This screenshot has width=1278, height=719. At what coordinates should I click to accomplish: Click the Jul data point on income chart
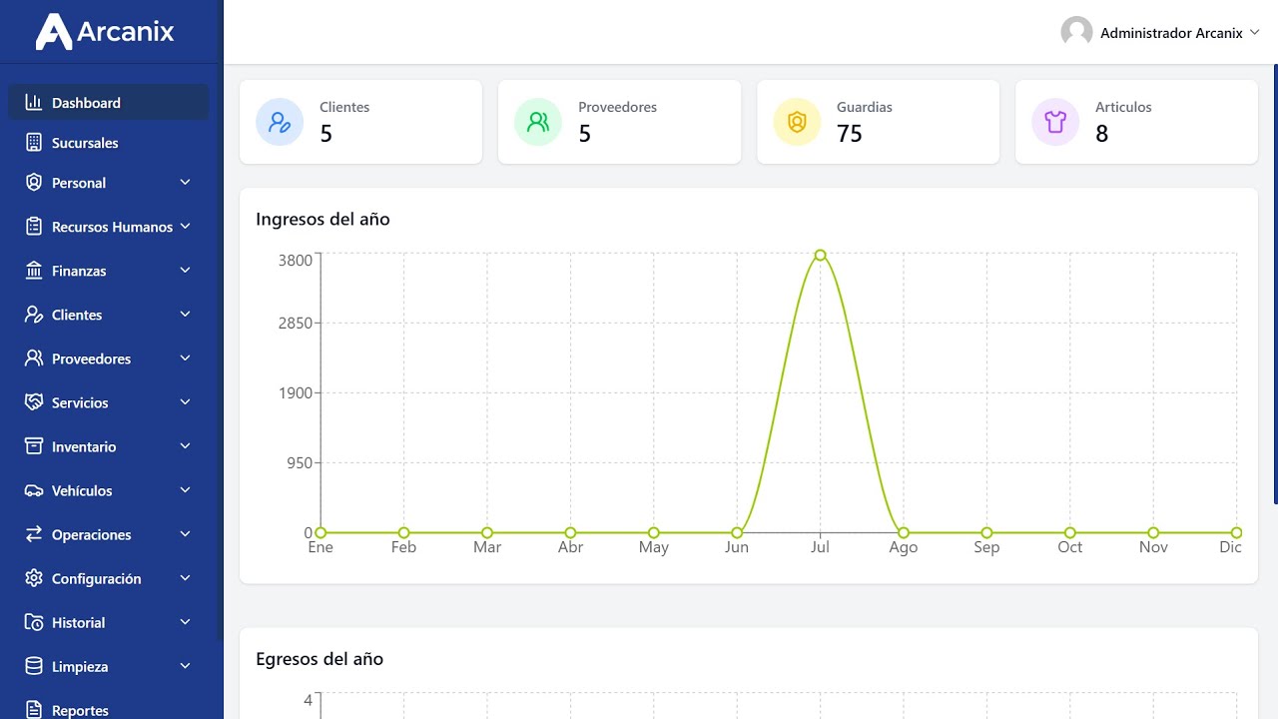[820, 255]
